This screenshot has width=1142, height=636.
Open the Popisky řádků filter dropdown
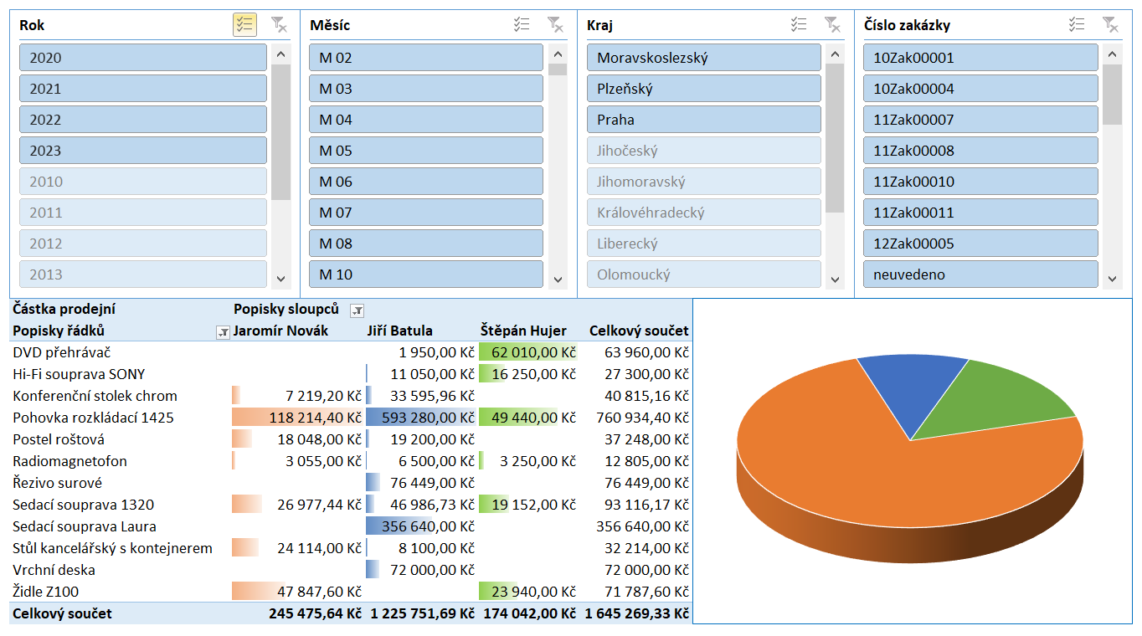(223, 331)
